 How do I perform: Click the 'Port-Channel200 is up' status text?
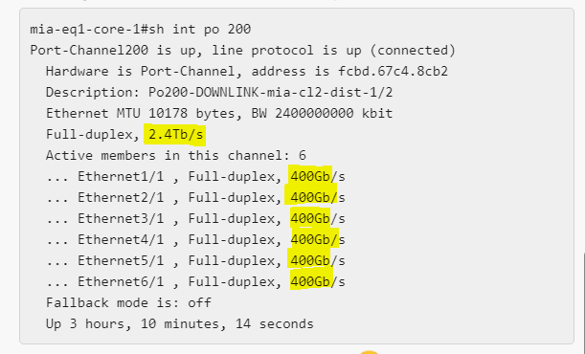point(113,50)
